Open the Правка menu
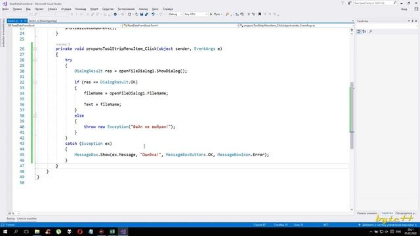Viewport: 420px width, 236px height. coord(17,9)
